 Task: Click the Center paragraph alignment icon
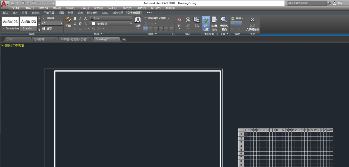[x=156, y=28]
